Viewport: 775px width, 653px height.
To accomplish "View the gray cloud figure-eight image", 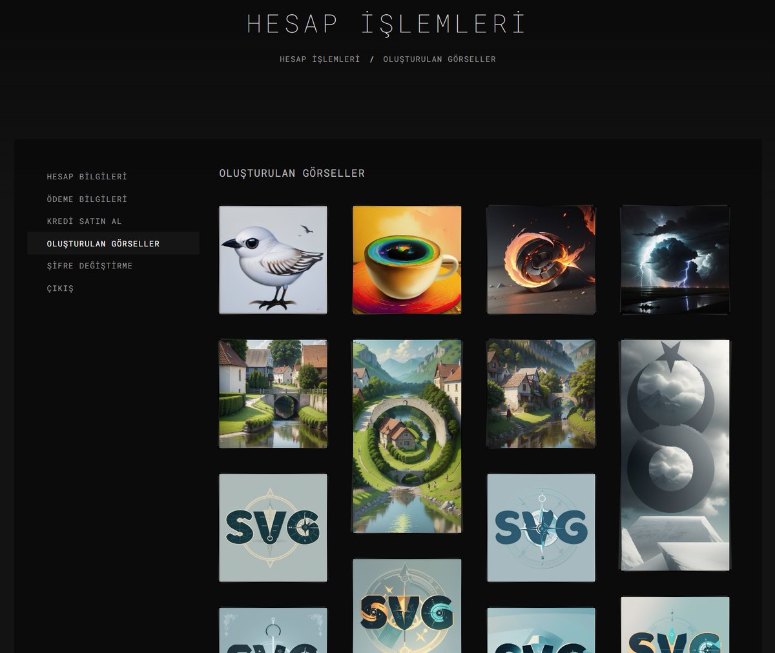I will click(x=675, y=455).
